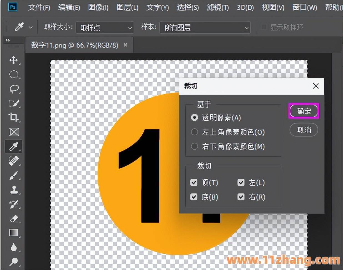Click the Photoshop Ps logo icon
Screen dimensions: 343x270
pyautogui.click(x=12, y=7)
